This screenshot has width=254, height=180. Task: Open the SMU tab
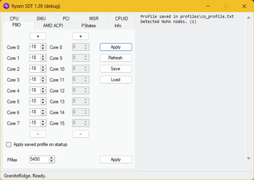43,18
